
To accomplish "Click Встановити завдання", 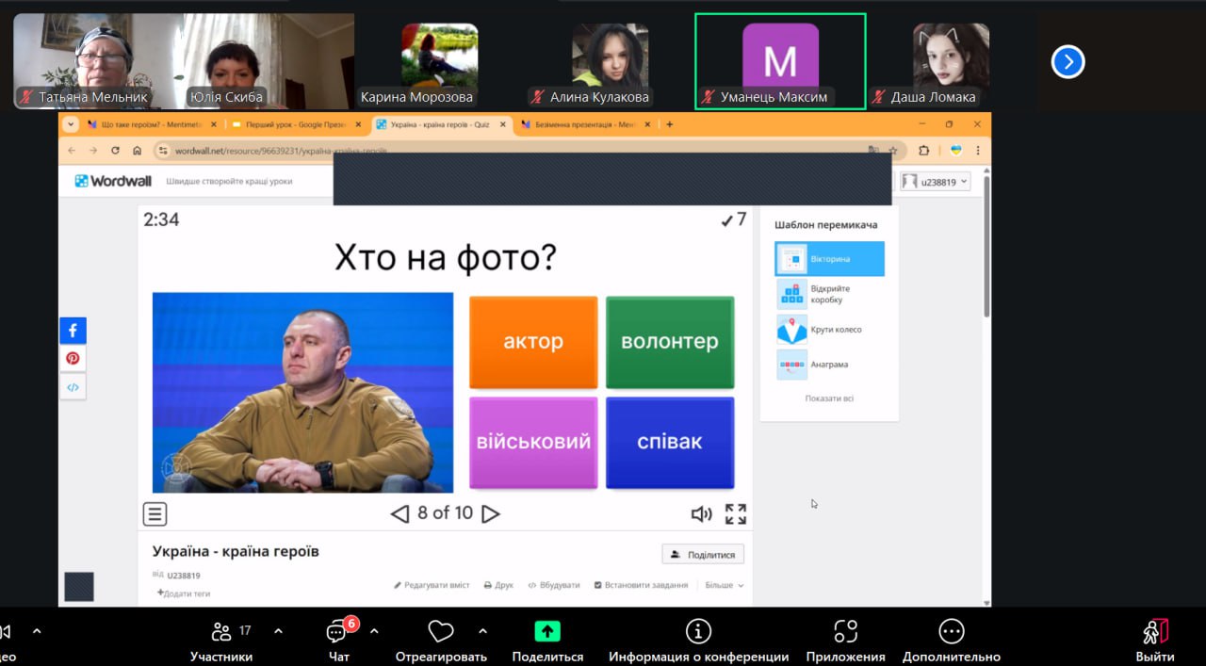I will pyautogui.click(x=641, y=585).
